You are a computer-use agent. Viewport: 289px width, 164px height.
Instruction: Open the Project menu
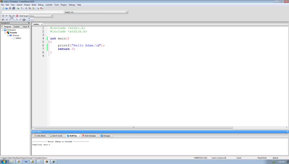[x=27, y=5]
